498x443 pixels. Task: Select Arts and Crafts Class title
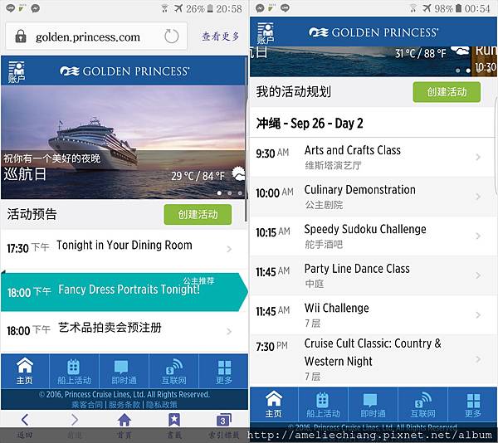point(353,150)
